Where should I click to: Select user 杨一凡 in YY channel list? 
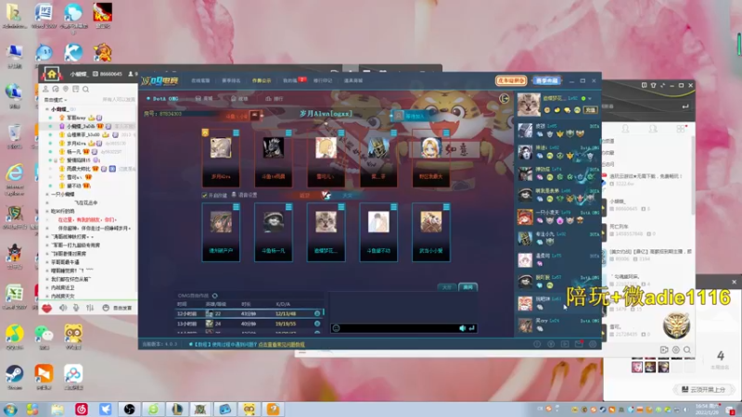click(x=73, y=152)
